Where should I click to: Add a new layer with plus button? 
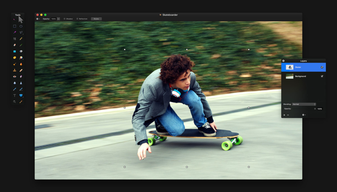click(284, 115)
